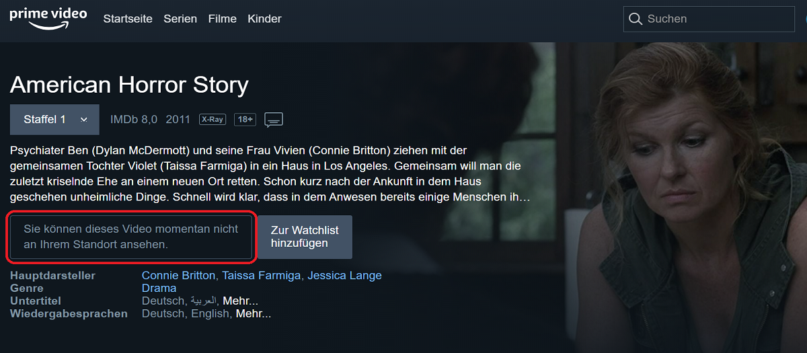Expand more audio languages via Mehr...

254,313
